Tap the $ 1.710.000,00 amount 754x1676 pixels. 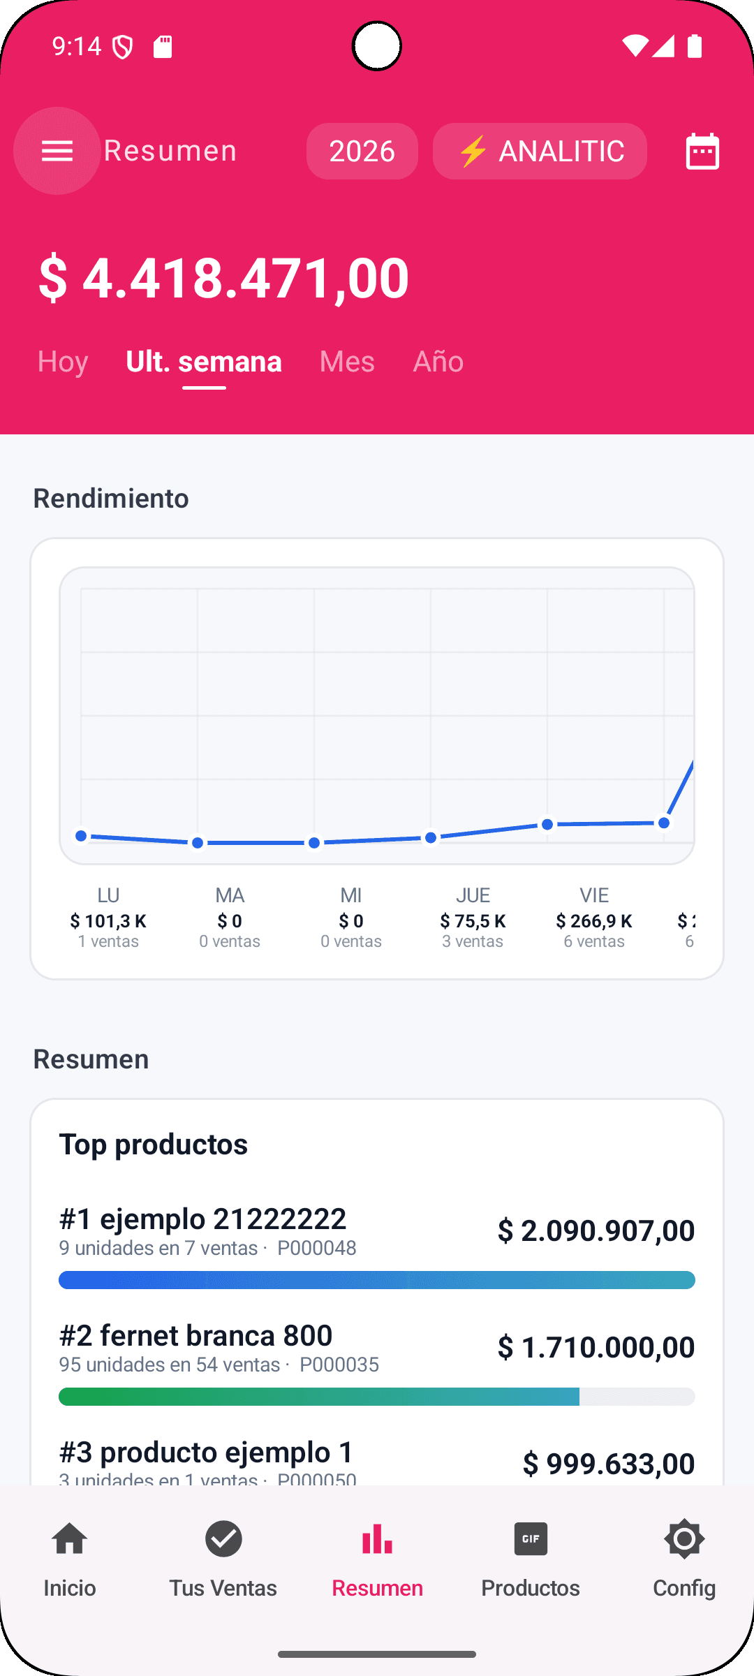coord(596,1347)
